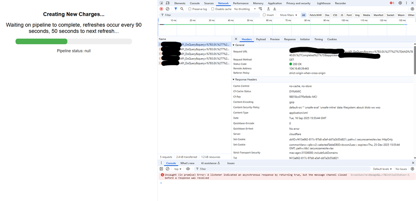Filter requests by Fetch/XHR
Viewport: 416px width, 201px height.
pyautogui.click(x=316, y=15)
